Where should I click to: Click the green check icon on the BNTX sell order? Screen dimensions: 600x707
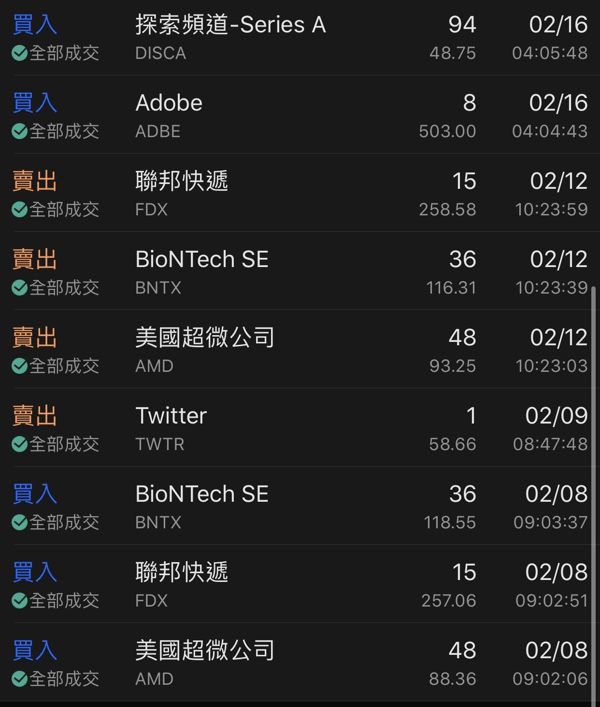[x=19, y=288]
